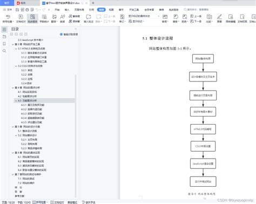
Task: Switch to the Home (首页) window tab
Action: tap(6, 3)
